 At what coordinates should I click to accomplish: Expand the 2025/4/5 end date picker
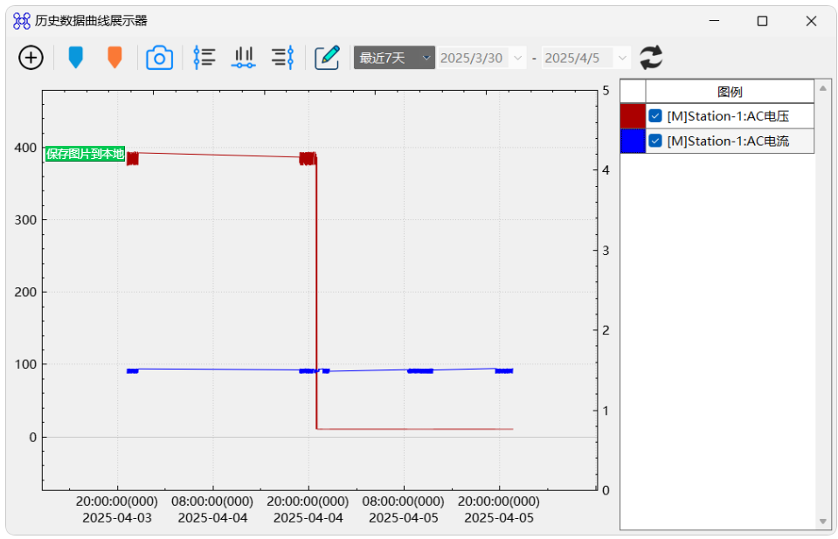tap(621, 58)
